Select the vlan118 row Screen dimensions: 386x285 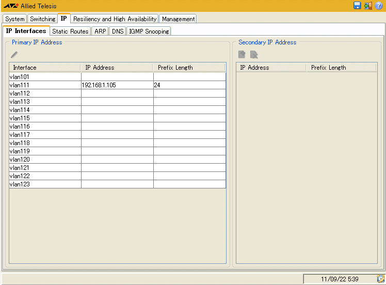(118, 143)
